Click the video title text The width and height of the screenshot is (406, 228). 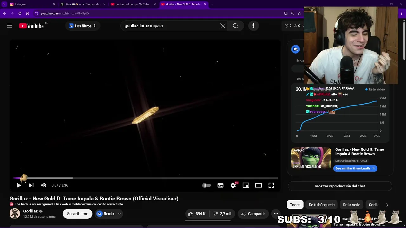[94, 199]
